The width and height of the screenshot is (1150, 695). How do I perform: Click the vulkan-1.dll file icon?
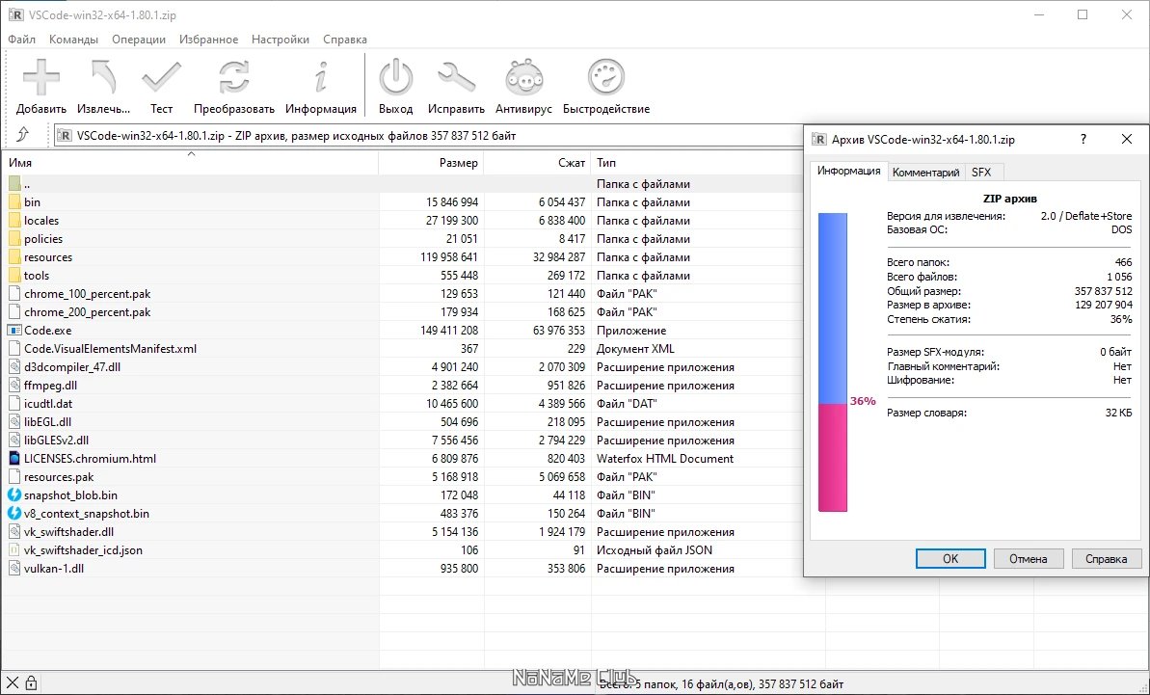coord(14,568)
